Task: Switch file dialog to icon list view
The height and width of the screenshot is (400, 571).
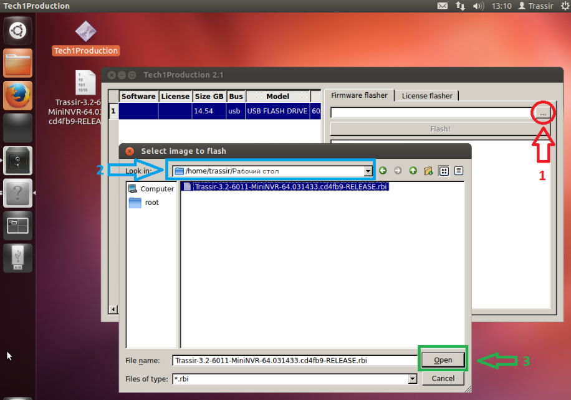Action: (444, 171)
